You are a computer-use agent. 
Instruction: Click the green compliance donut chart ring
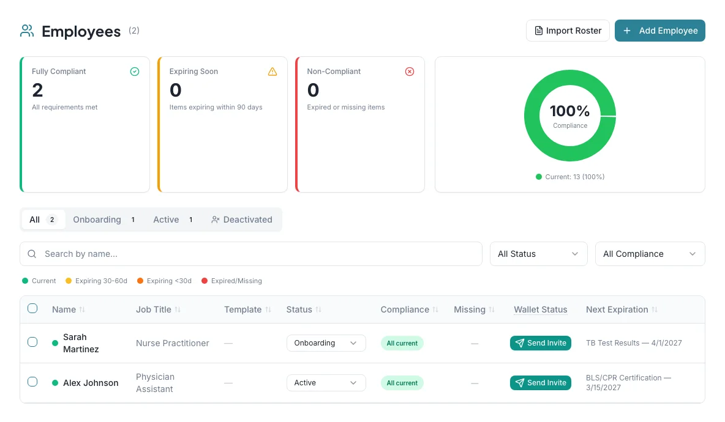point(532,116)
